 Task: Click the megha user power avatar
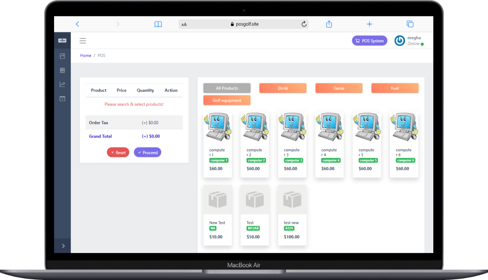(x=399, y=41)
